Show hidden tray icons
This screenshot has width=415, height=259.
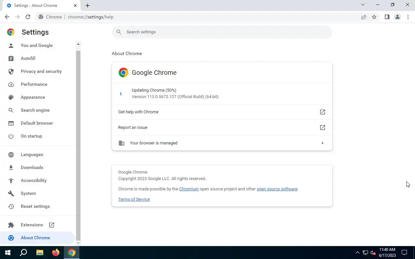coord(357,253)
